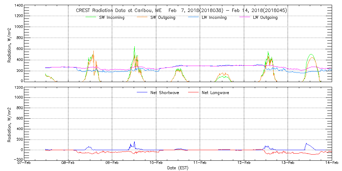Click the tallest green peak on 09-Feb
The width and height of the screenshot is (342, 171).
point(134,47)
